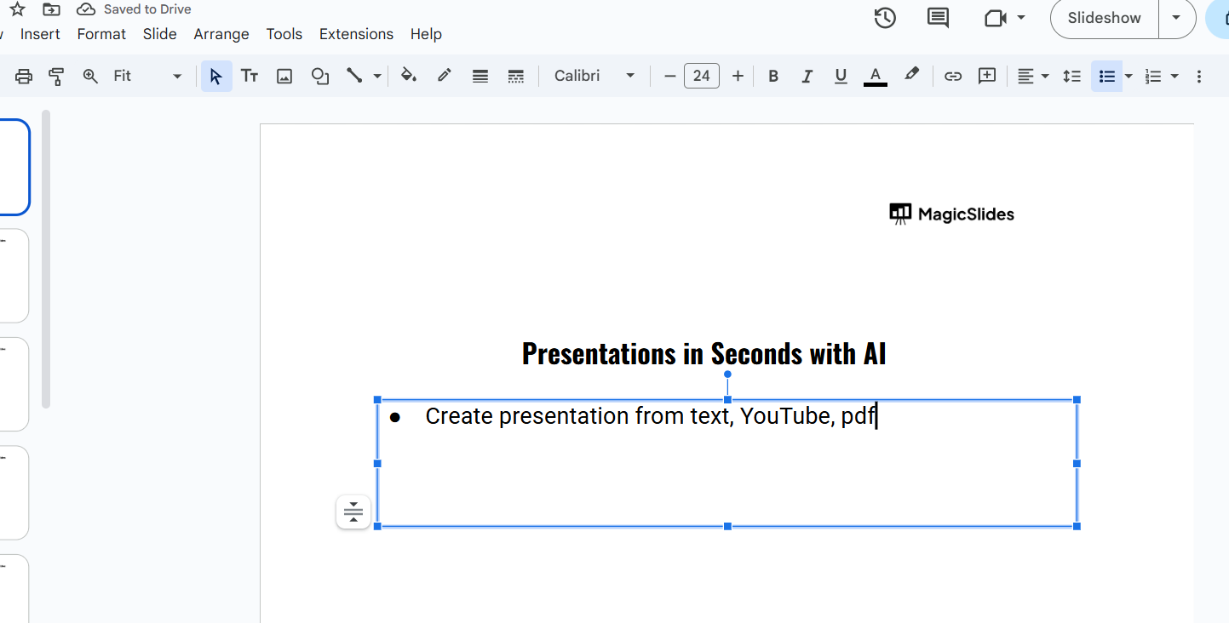Click the Insert link icon

pyautogui.click(x=953, y=76)
